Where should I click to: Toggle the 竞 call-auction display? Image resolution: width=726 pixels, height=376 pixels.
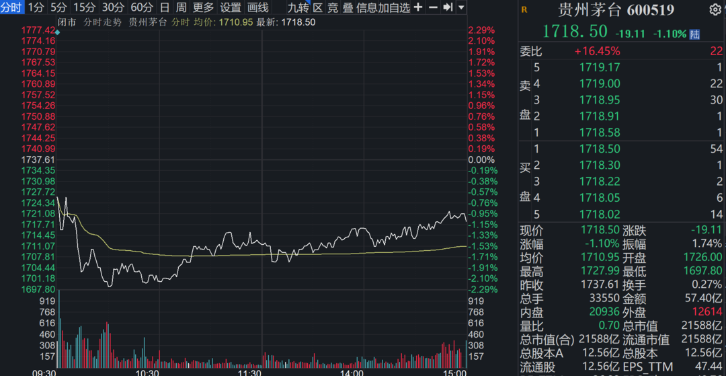click(333, 7)
